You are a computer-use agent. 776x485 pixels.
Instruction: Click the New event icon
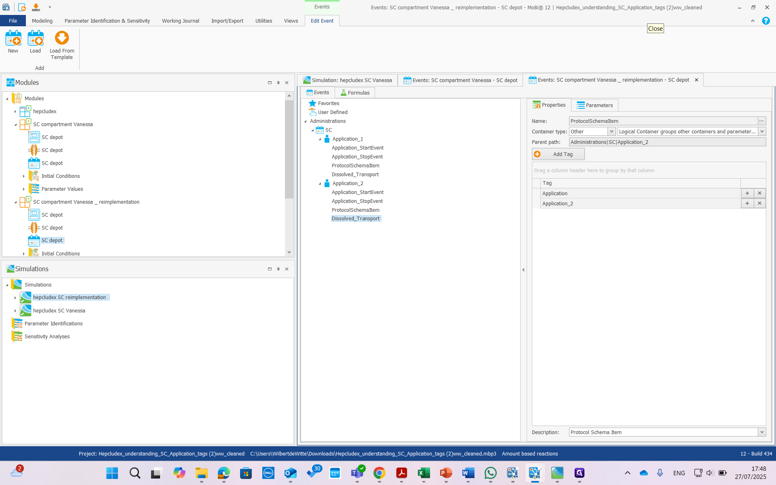(13, 39)
